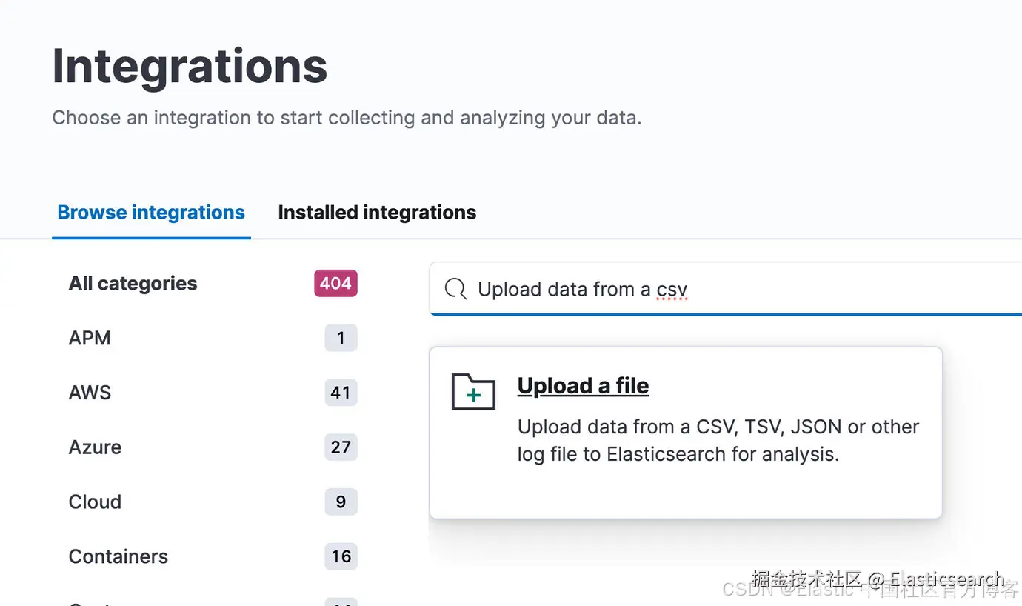This screenshot has height=606, width=1022.
Task: Open the Installed integrations tab
Action: [377, 213]
